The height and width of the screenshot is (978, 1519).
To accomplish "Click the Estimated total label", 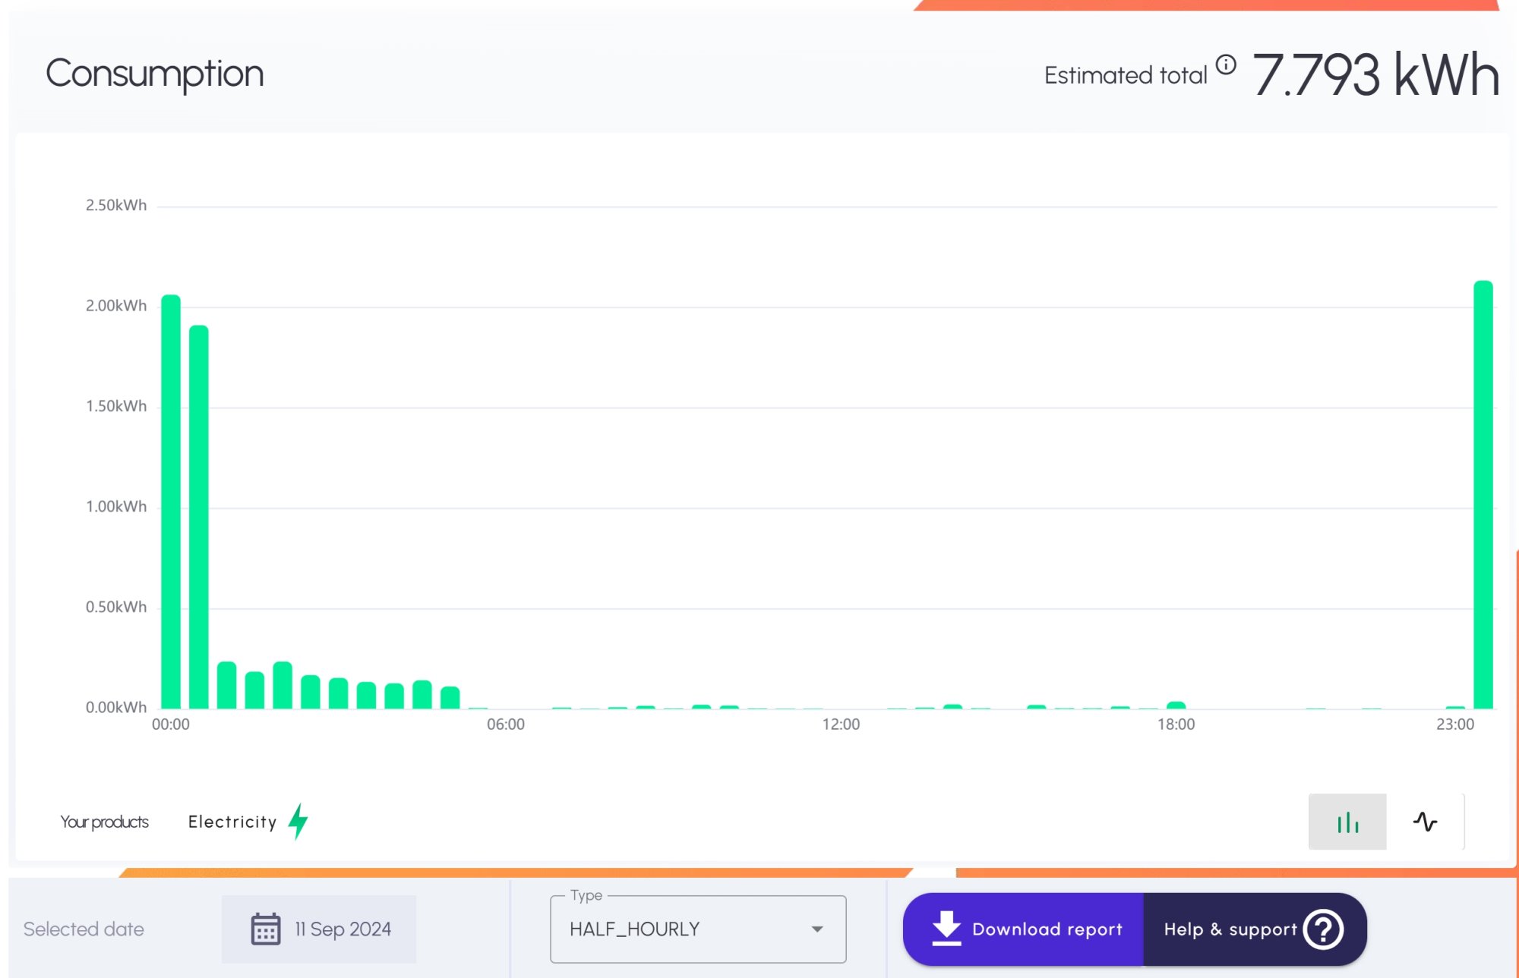I will click(x=1126, y=75).
